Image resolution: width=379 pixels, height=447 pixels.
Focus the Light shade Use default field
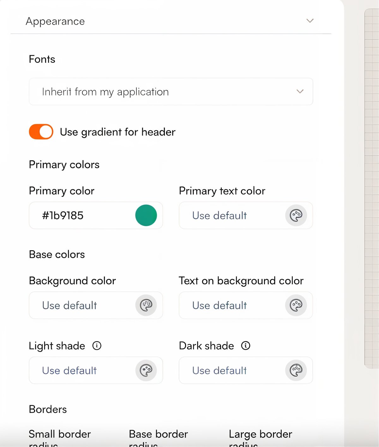click(x=96, y=370)
